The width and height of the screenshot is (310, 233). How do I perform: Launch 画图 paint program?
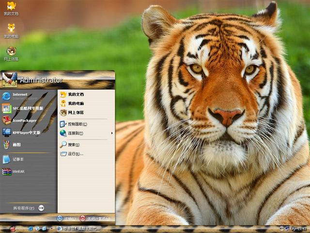(x=12, y=145)
